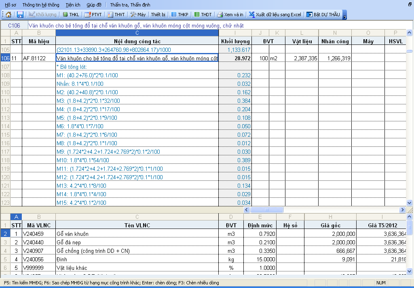Image resolution: width=414 pixels, height=288 pixels.
Task: Click the NUM indicator in status bar
Action: (x=381, y=283)
